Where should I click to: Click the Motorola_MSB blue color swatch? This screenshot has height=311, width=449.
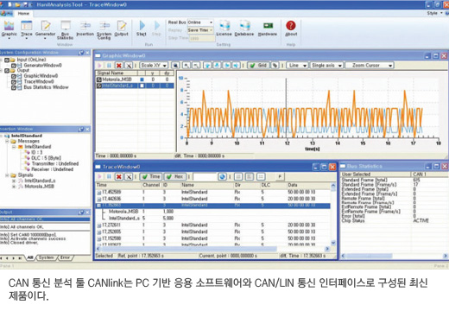pyautogui.click(x=142, y=79)
